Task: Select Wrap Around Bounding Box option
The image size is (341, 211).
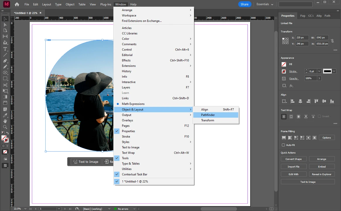Action: tap(291, 117)
